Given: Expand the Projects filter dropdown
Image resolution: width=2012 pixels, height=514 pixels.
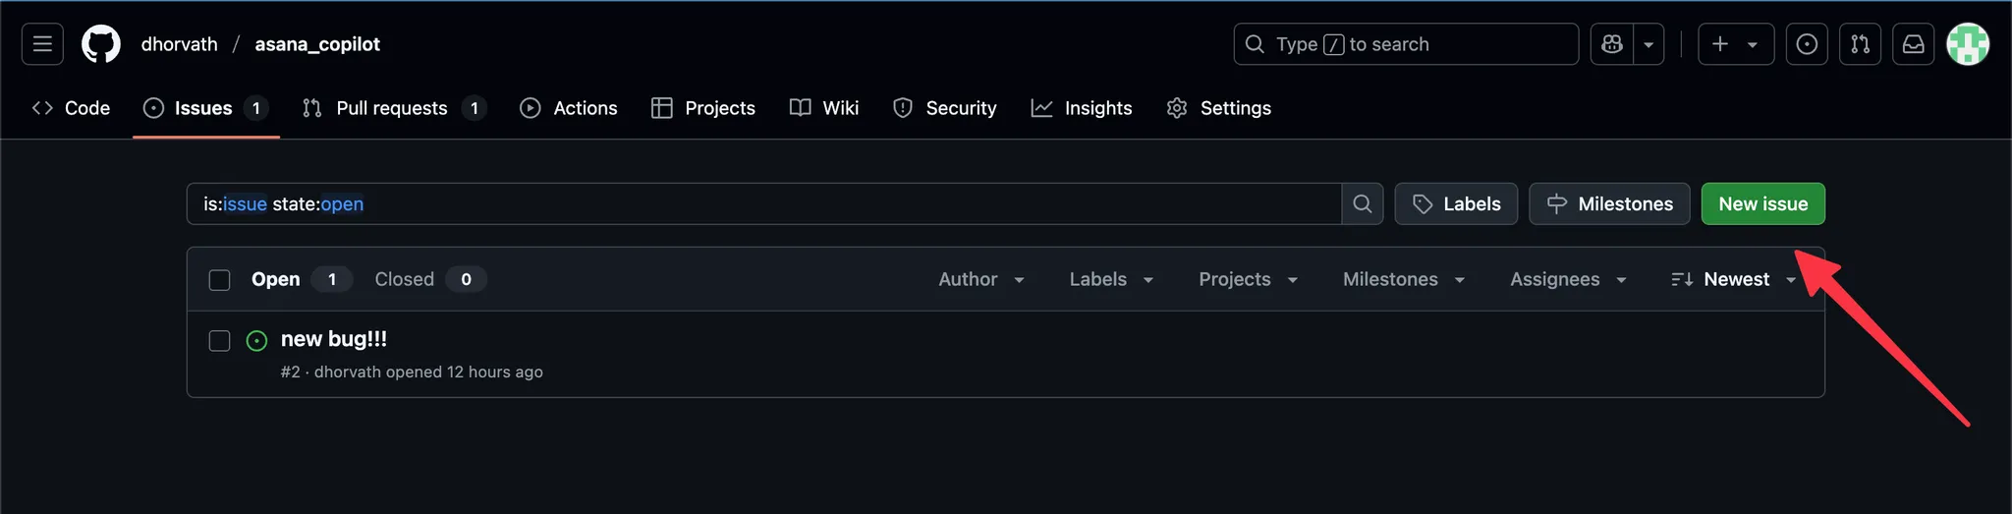Looking at the screenshot, I should click(x=1249, y=279).
